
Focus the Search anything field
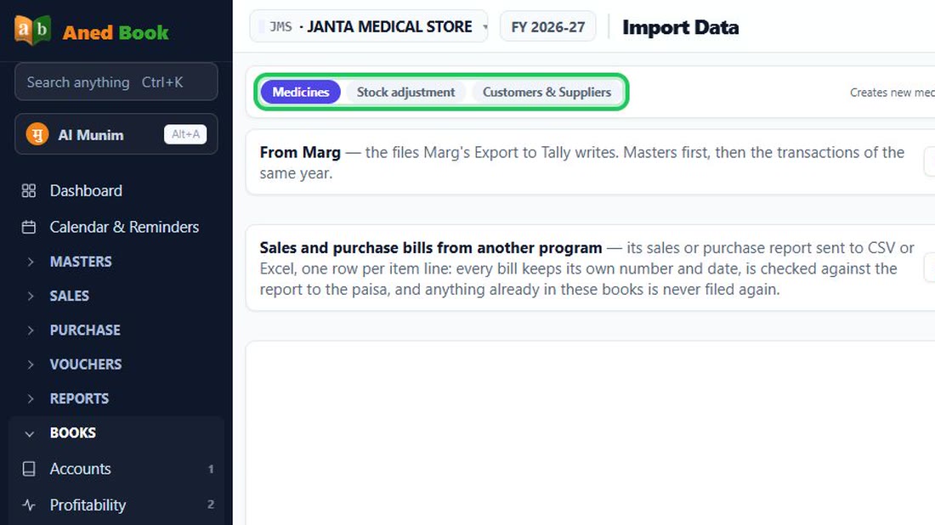coord(116,82)
